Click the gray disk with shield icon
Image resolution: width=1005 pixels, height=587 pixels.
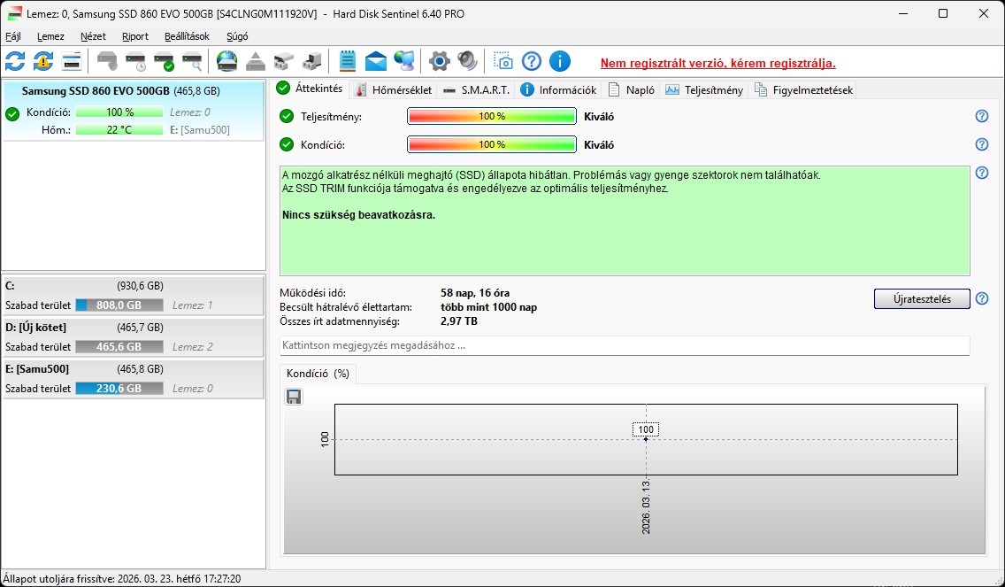pyautogui.click(x=107, y=62)
